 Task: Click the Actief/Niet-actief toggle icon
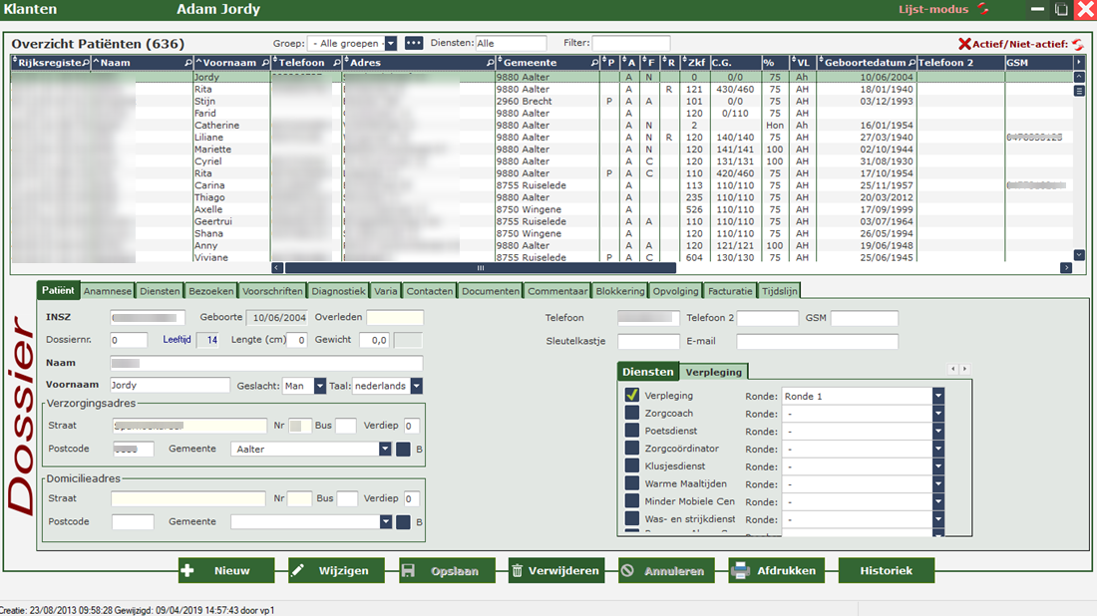[1076, 44]
